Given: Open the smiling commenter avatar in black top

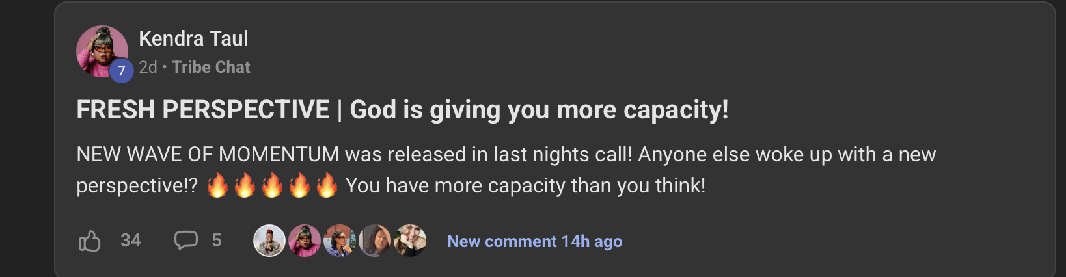Looking at the screenshot, I should tap(410, 241).
